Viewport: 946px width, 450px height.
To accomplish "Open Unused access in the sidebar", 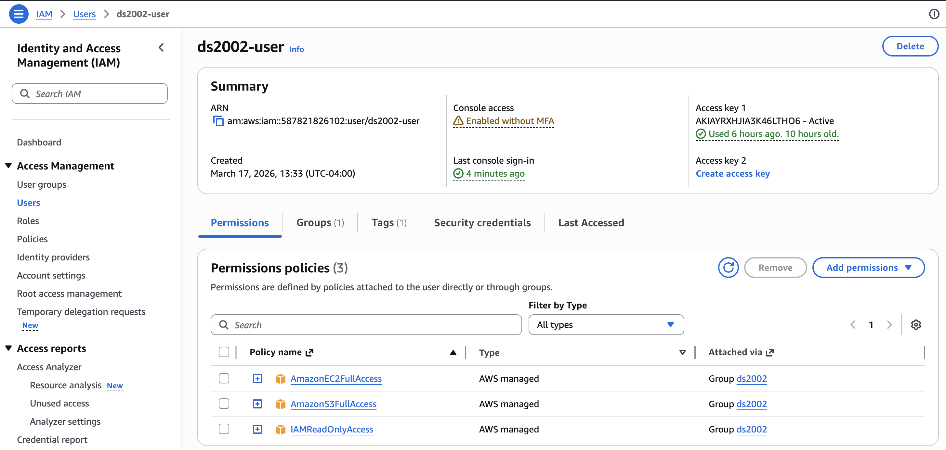I will pyautogui.click(x=59, y=403).
